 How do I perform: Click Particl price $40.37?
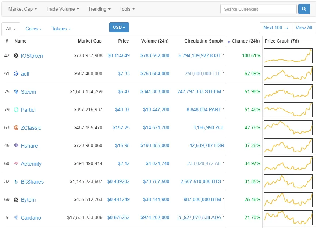(122, 109)
